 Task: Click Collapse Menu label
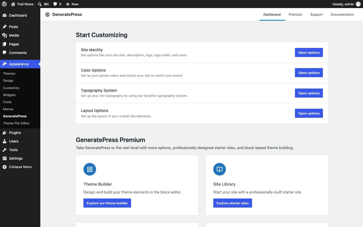20,167
